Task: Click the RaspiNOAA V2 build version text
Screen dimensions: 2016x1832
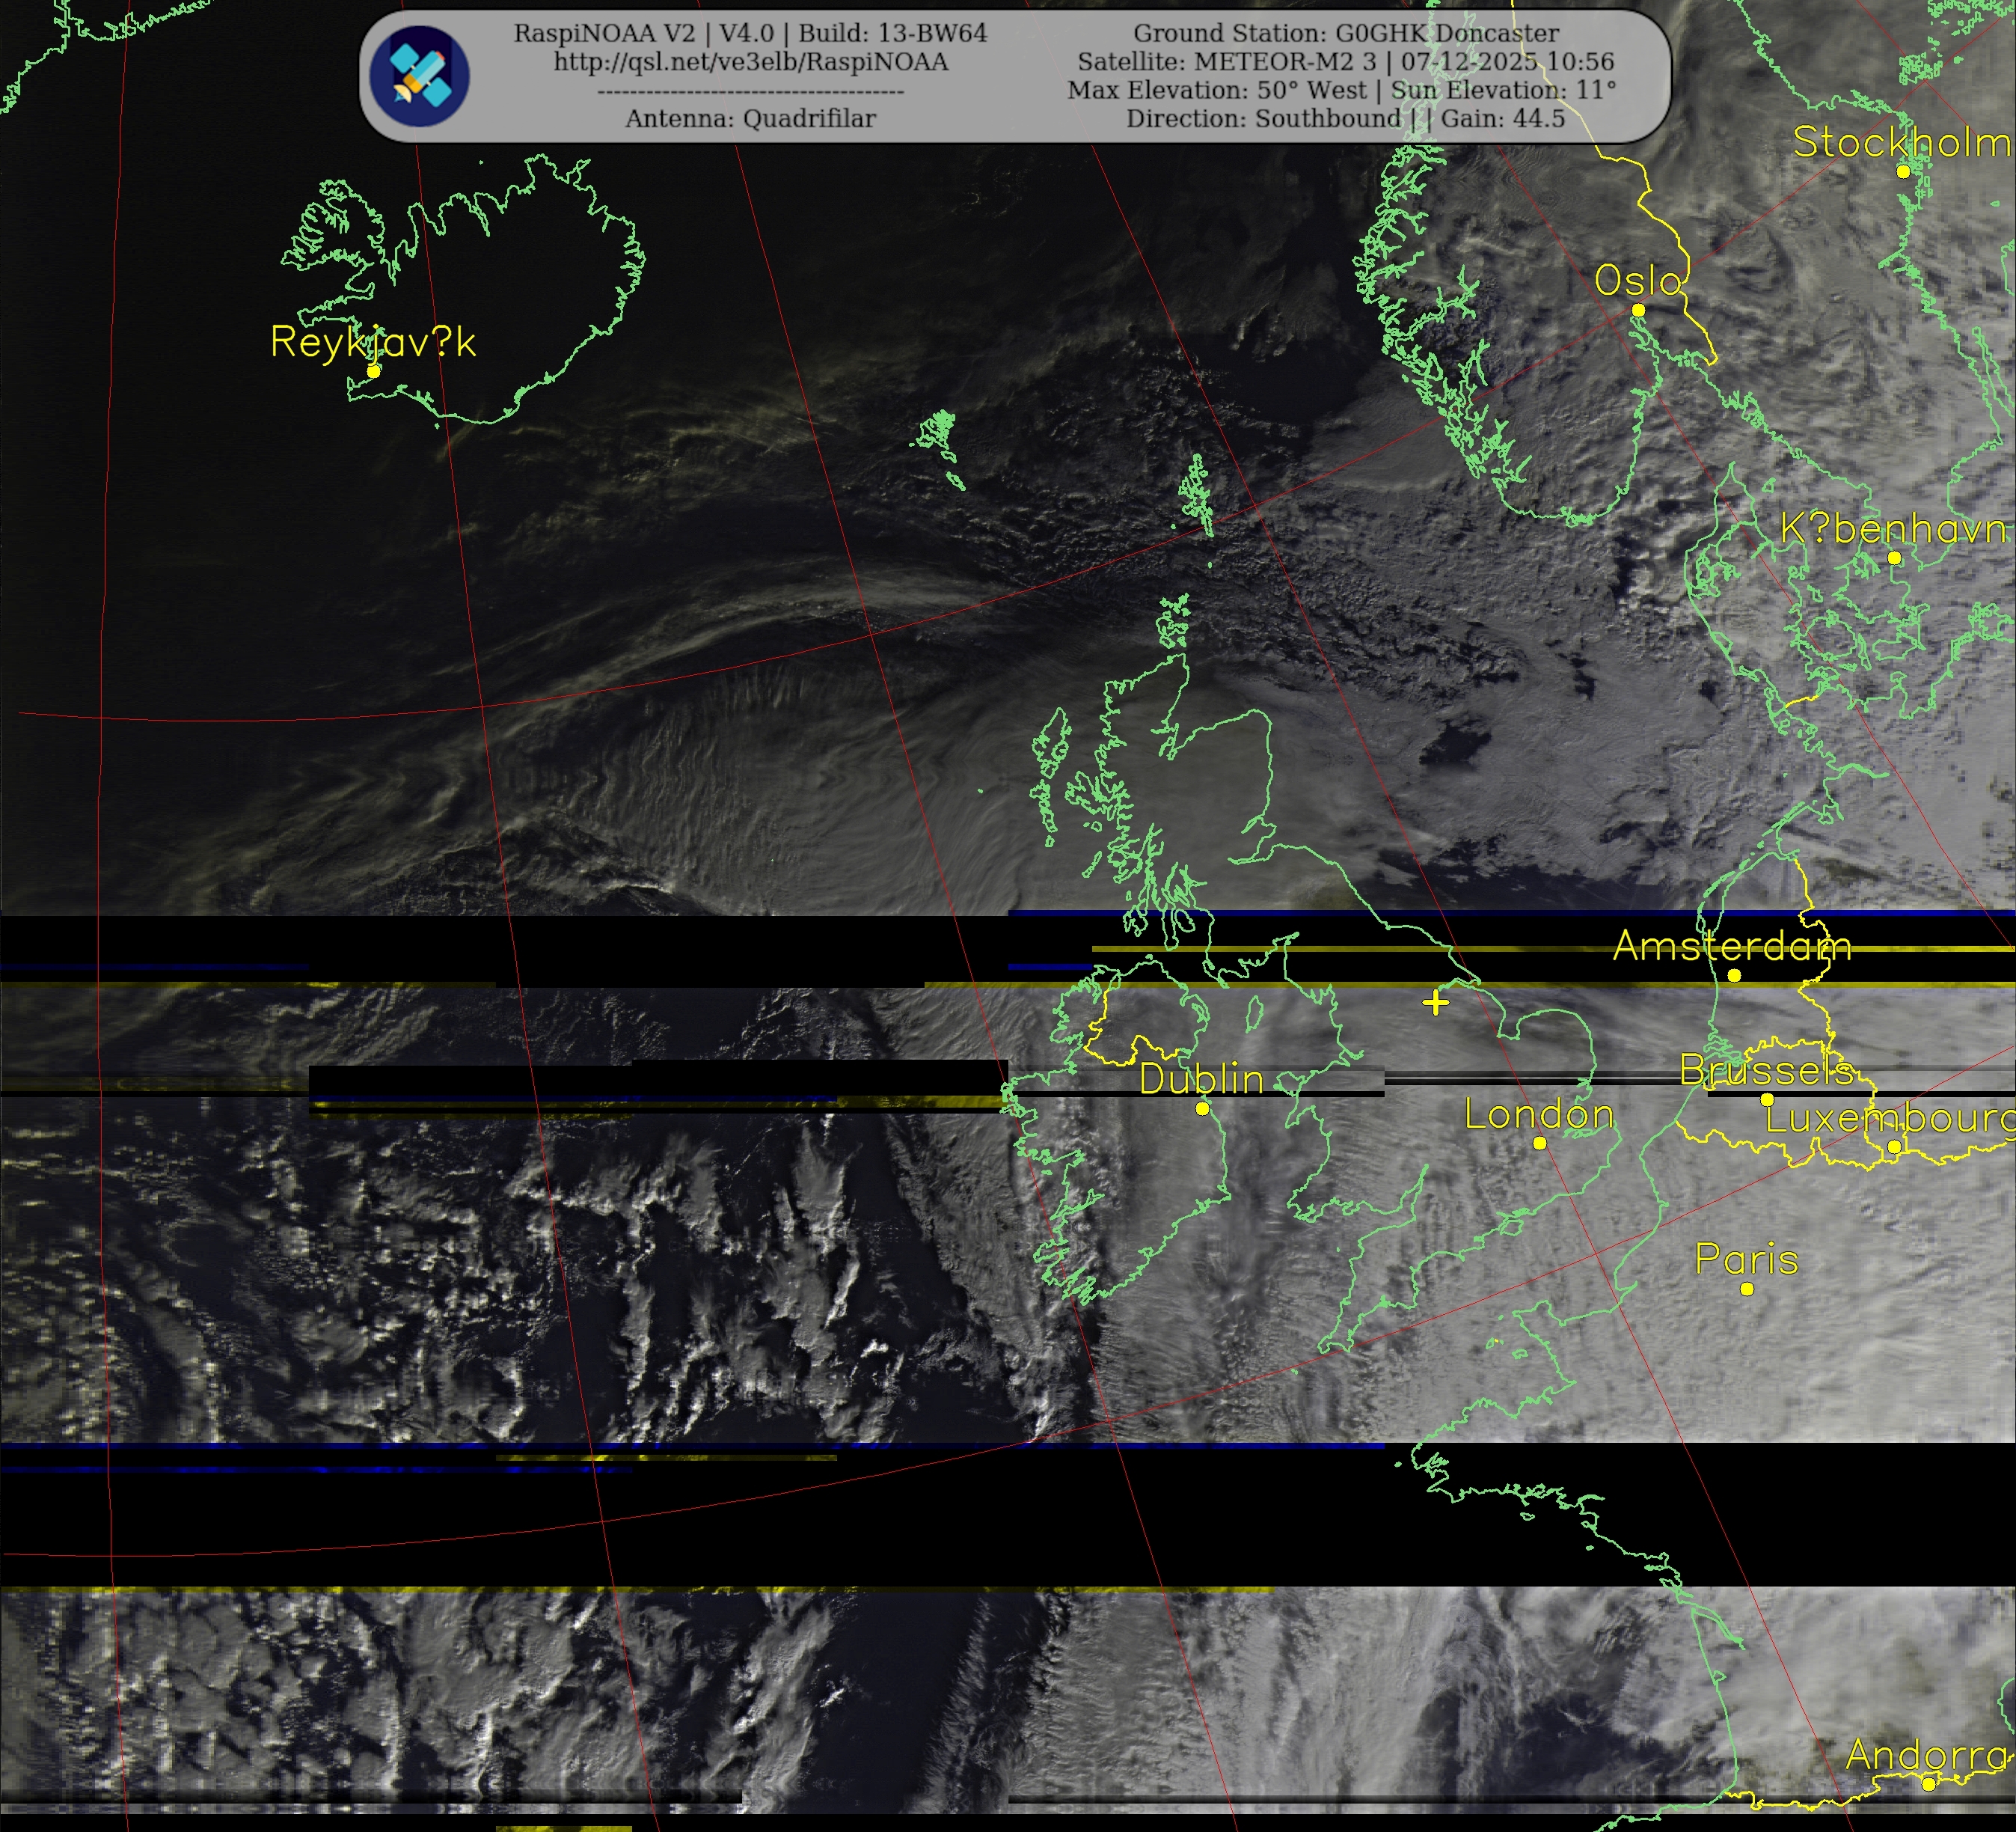Action: [x=750, y=33]
